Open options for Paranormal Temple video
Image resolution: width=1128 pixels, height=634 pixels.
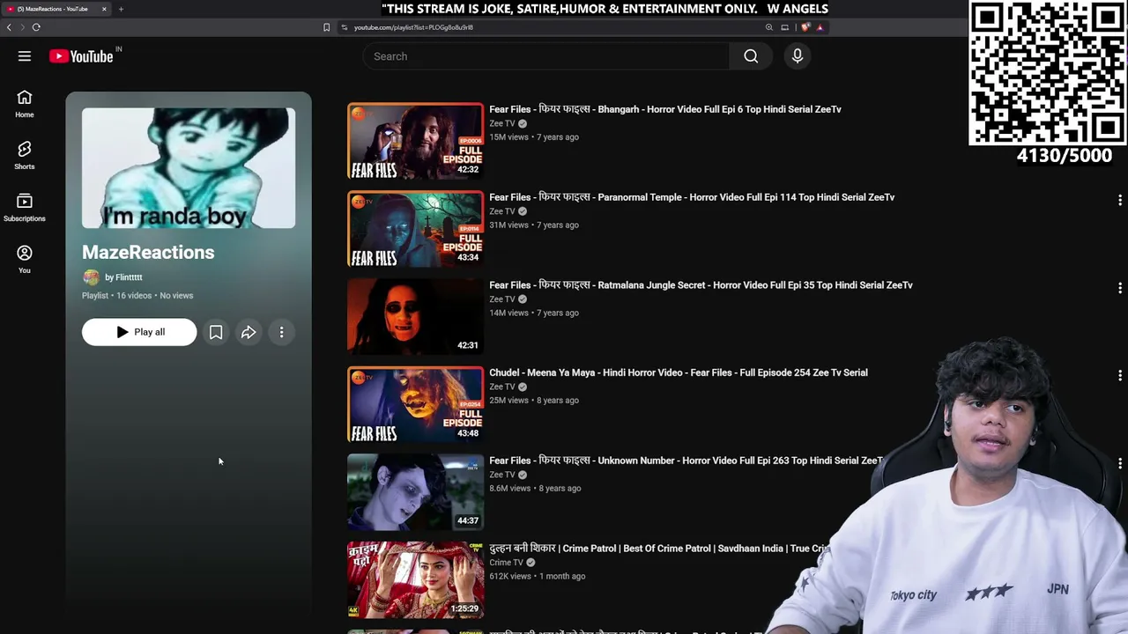coord(1120,201)
